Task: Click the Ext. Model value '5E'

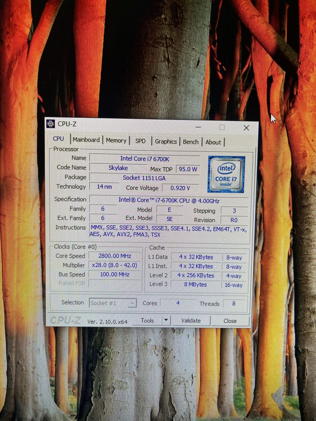Action: 169,219
